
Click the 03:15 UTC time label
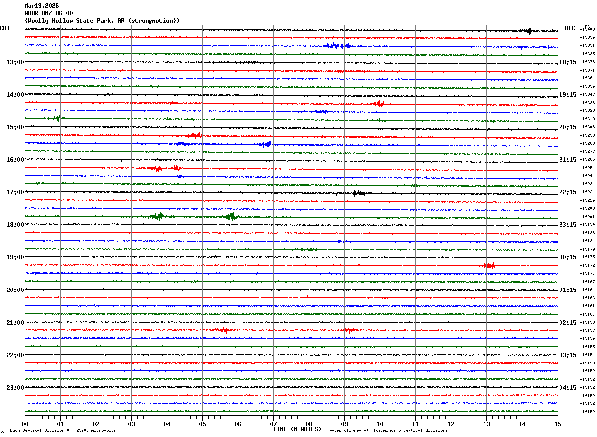click(568, 355)
